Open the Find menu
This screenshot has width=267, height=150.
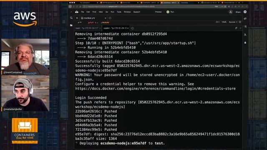(x=94, y=12)
